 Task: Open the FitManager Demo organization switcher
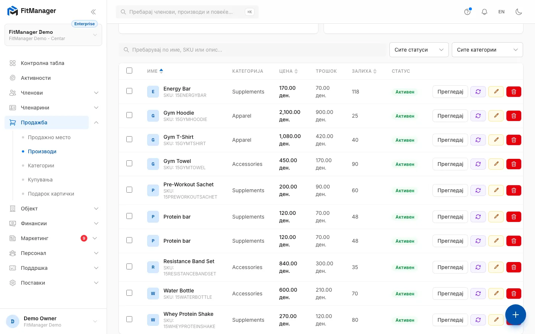point(53,35)
